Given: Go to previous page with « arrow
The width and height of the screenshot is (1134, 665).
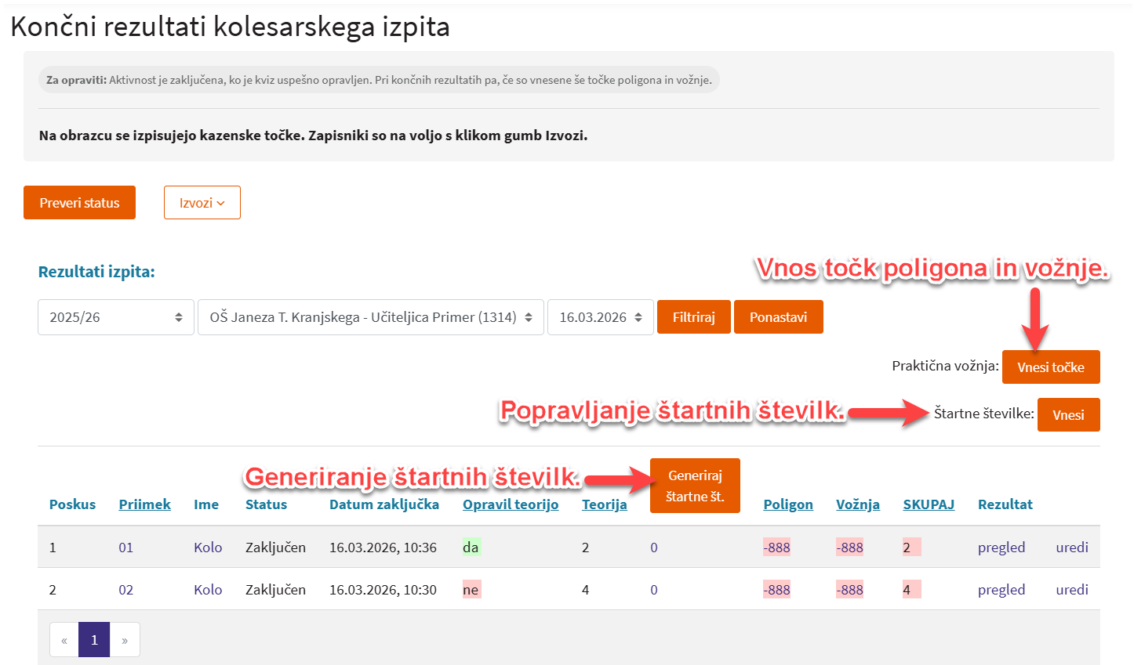Looking at the screenshot, I should [x=64, y=640].
